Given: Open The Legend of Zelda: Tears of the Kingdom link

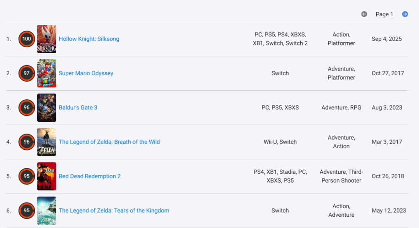Looking at the screenshot, I should coord(114,211).
